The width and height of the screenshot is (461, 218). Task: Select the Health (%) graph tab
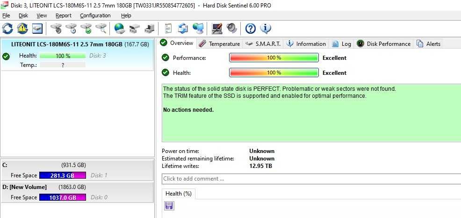(x=179, y=194)
